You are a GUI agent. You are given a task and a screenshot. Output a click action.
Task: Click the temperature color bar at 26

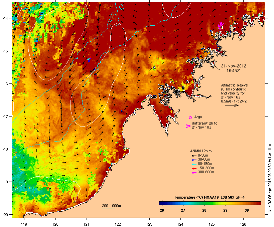162,203
